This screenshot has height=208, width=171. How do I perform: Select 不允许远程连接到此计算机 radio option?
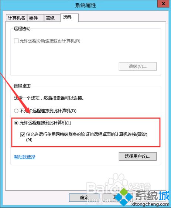point(16,111)
